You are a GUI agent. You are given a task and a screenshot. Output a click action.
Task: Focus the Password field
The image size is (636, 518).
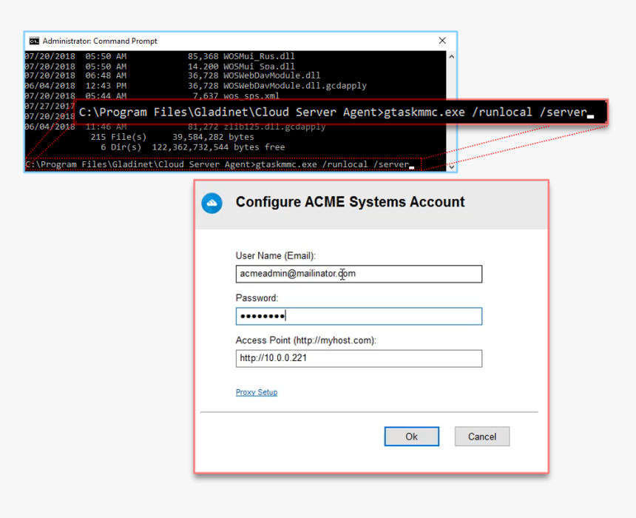point(359,316)
